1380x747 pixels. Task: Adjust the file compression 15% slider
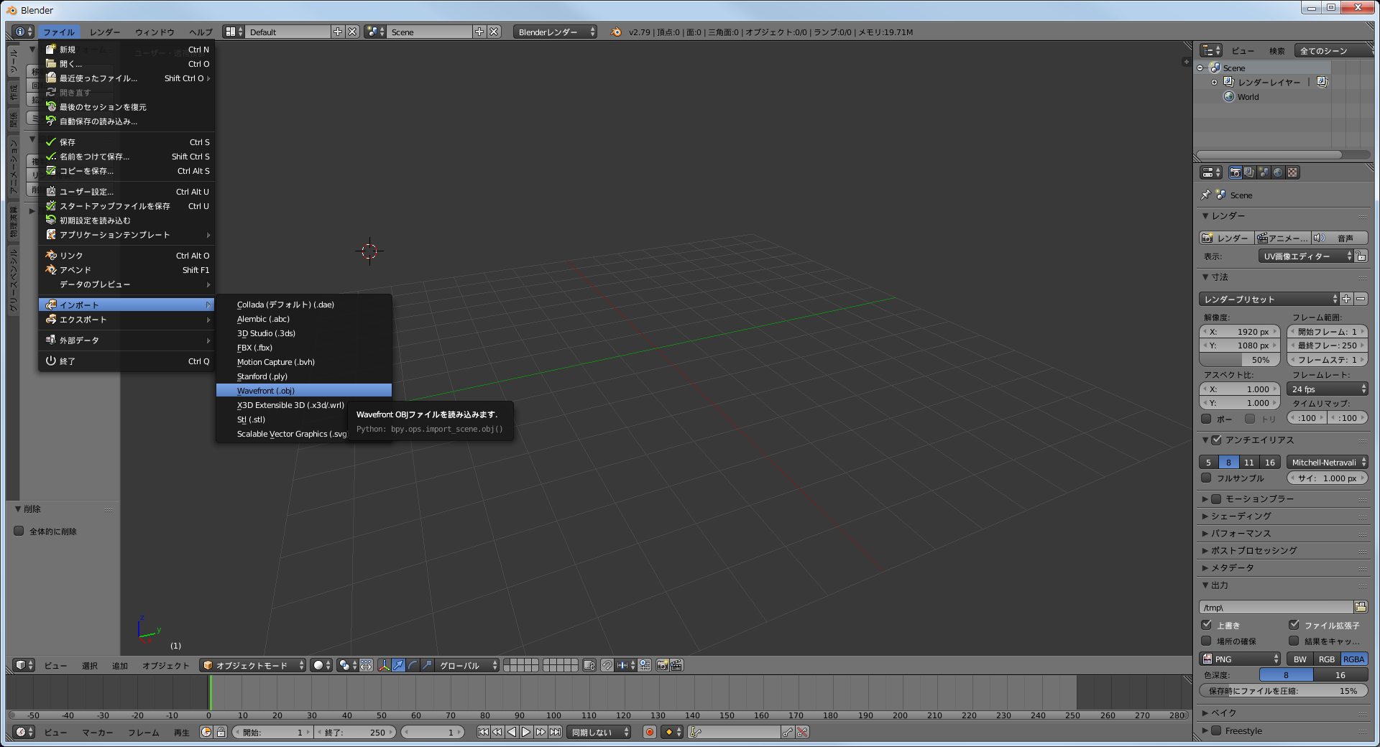(x=1284, y=690)
